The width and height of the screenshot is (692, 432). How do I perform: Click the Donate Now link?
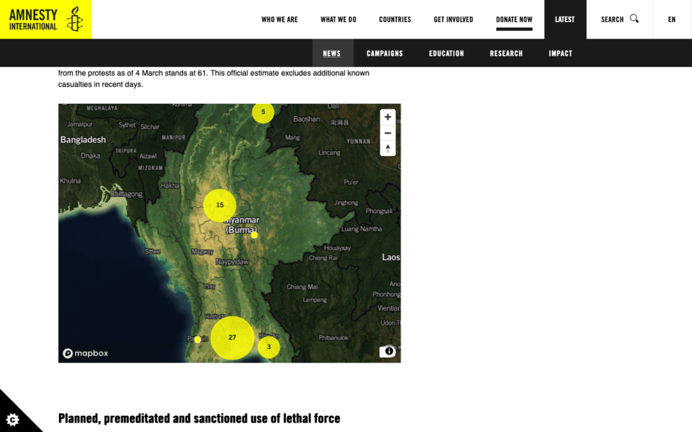click(x=514, y=20)
